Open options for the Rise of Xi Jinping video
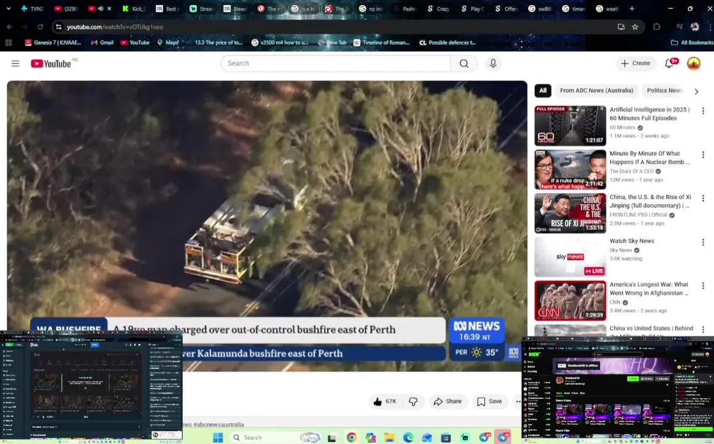The height and width of the screenshot is (444, 714). pyautogui.click(x=703, y=199)
